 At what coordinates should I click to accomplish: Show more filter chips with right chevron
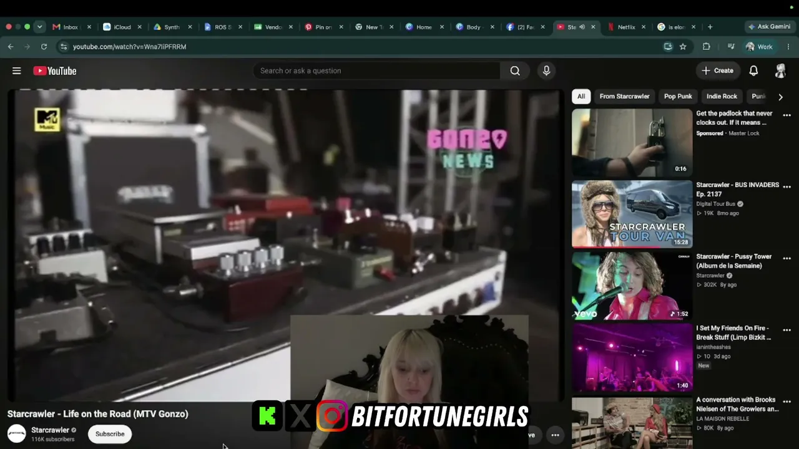click(780, 97)
